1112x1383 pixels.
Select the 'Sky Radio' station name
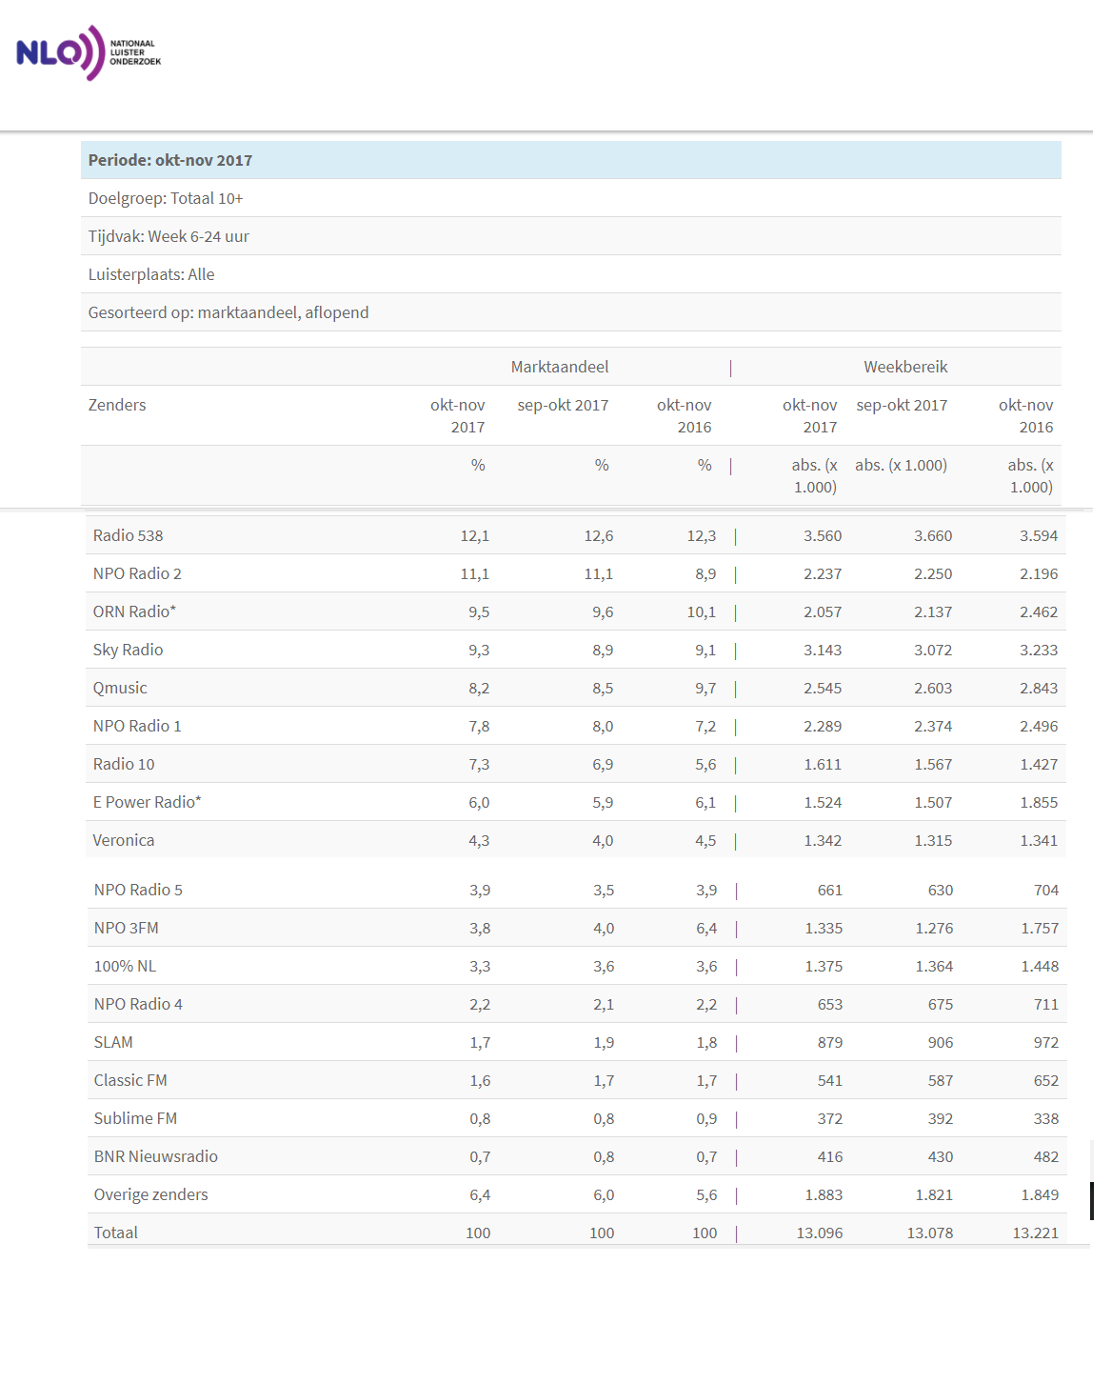pyautogui.click(x=129, y=650)
